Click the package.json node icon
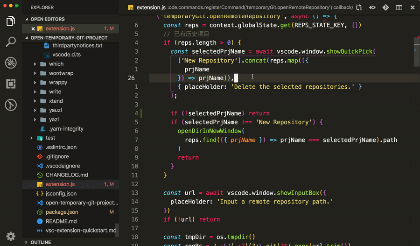The width and height of the screenshot is (420, 246). pyautogui.click(x=40, y=212)
